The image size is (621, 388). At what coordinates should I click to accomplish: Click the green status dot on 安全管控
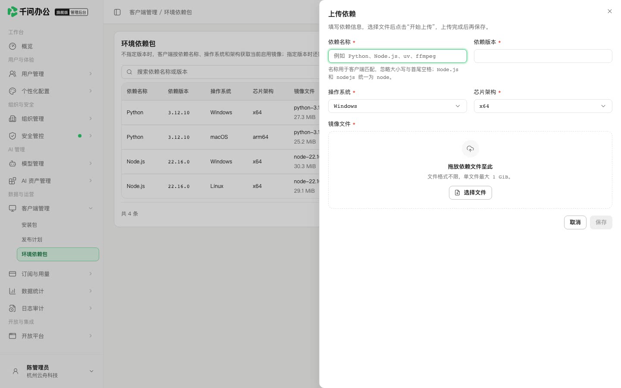pyautogui.click(x=80, y=136)
